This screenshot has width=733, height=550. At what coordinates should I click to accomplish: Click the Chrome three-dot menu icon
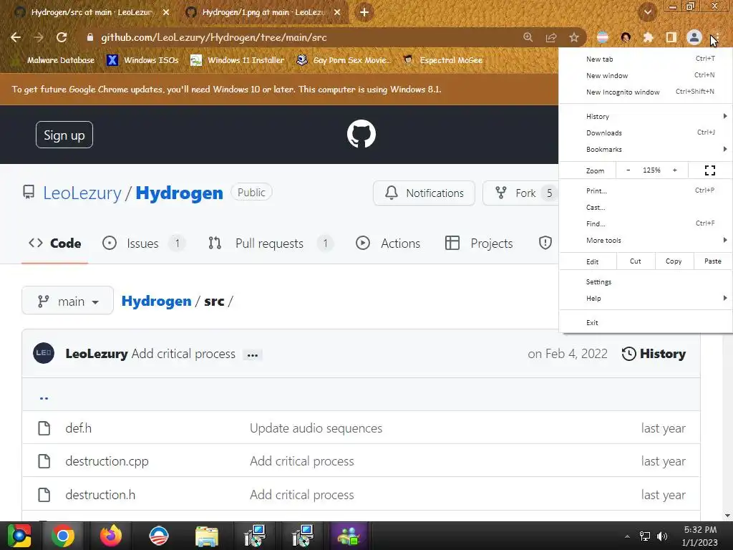pos(716,37)
